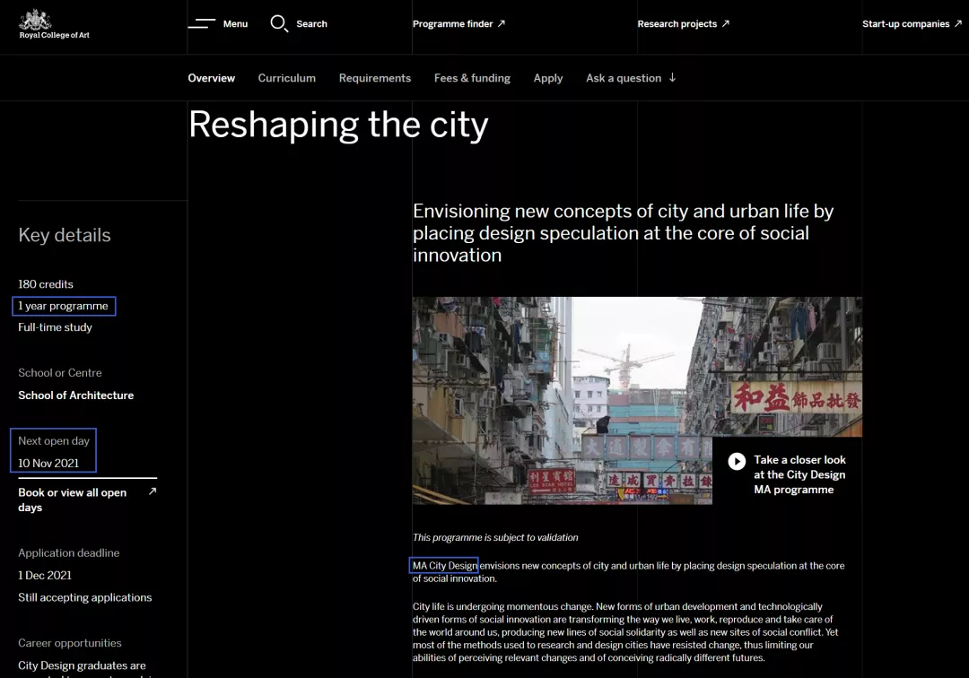
Task: Click the Reshaping the city heading
Action: click(338, 125)
